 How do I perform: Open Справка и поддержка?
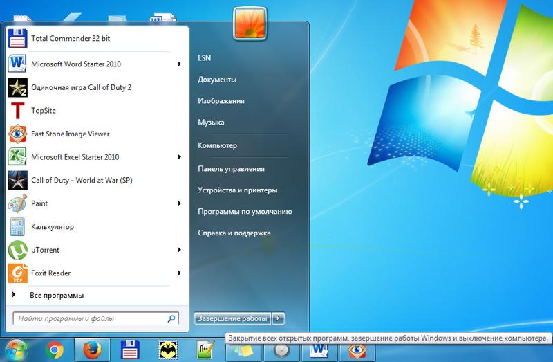(x=234, y=233)
